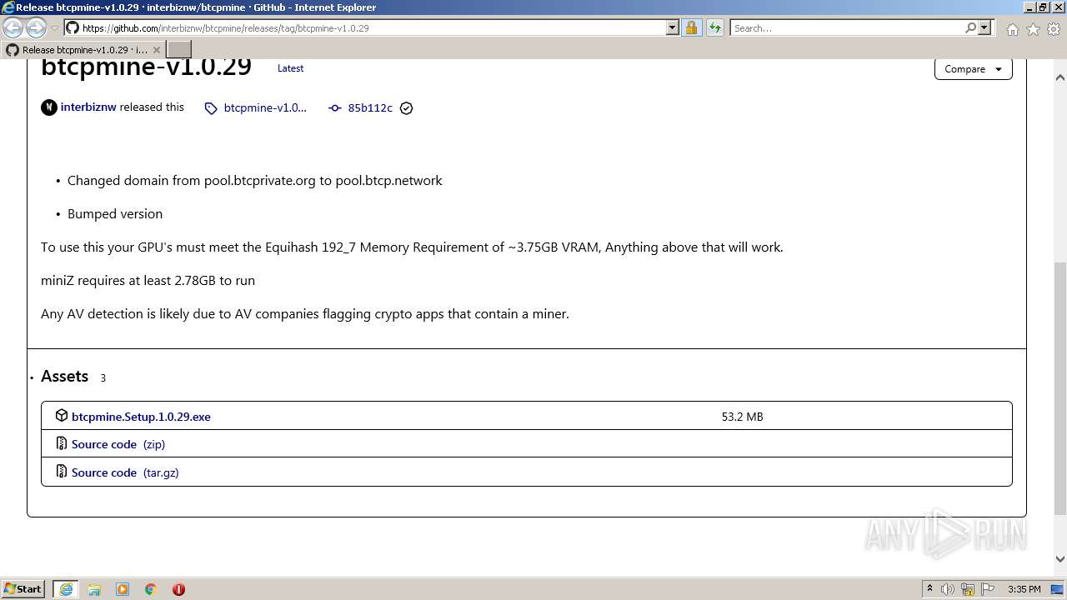Click the browser Forward arrow button
Viewport: 1067px width, 600px height.
click(x=36, y=27)
